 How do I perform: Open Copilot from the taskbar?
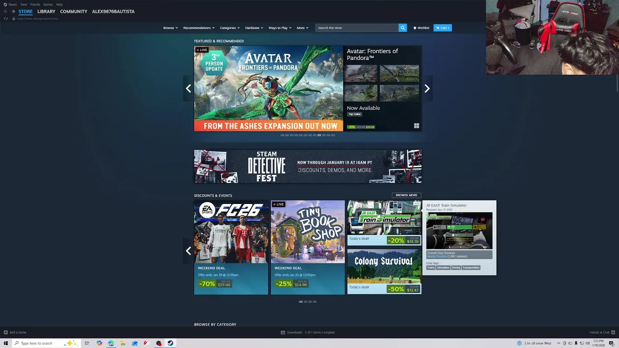99,343
